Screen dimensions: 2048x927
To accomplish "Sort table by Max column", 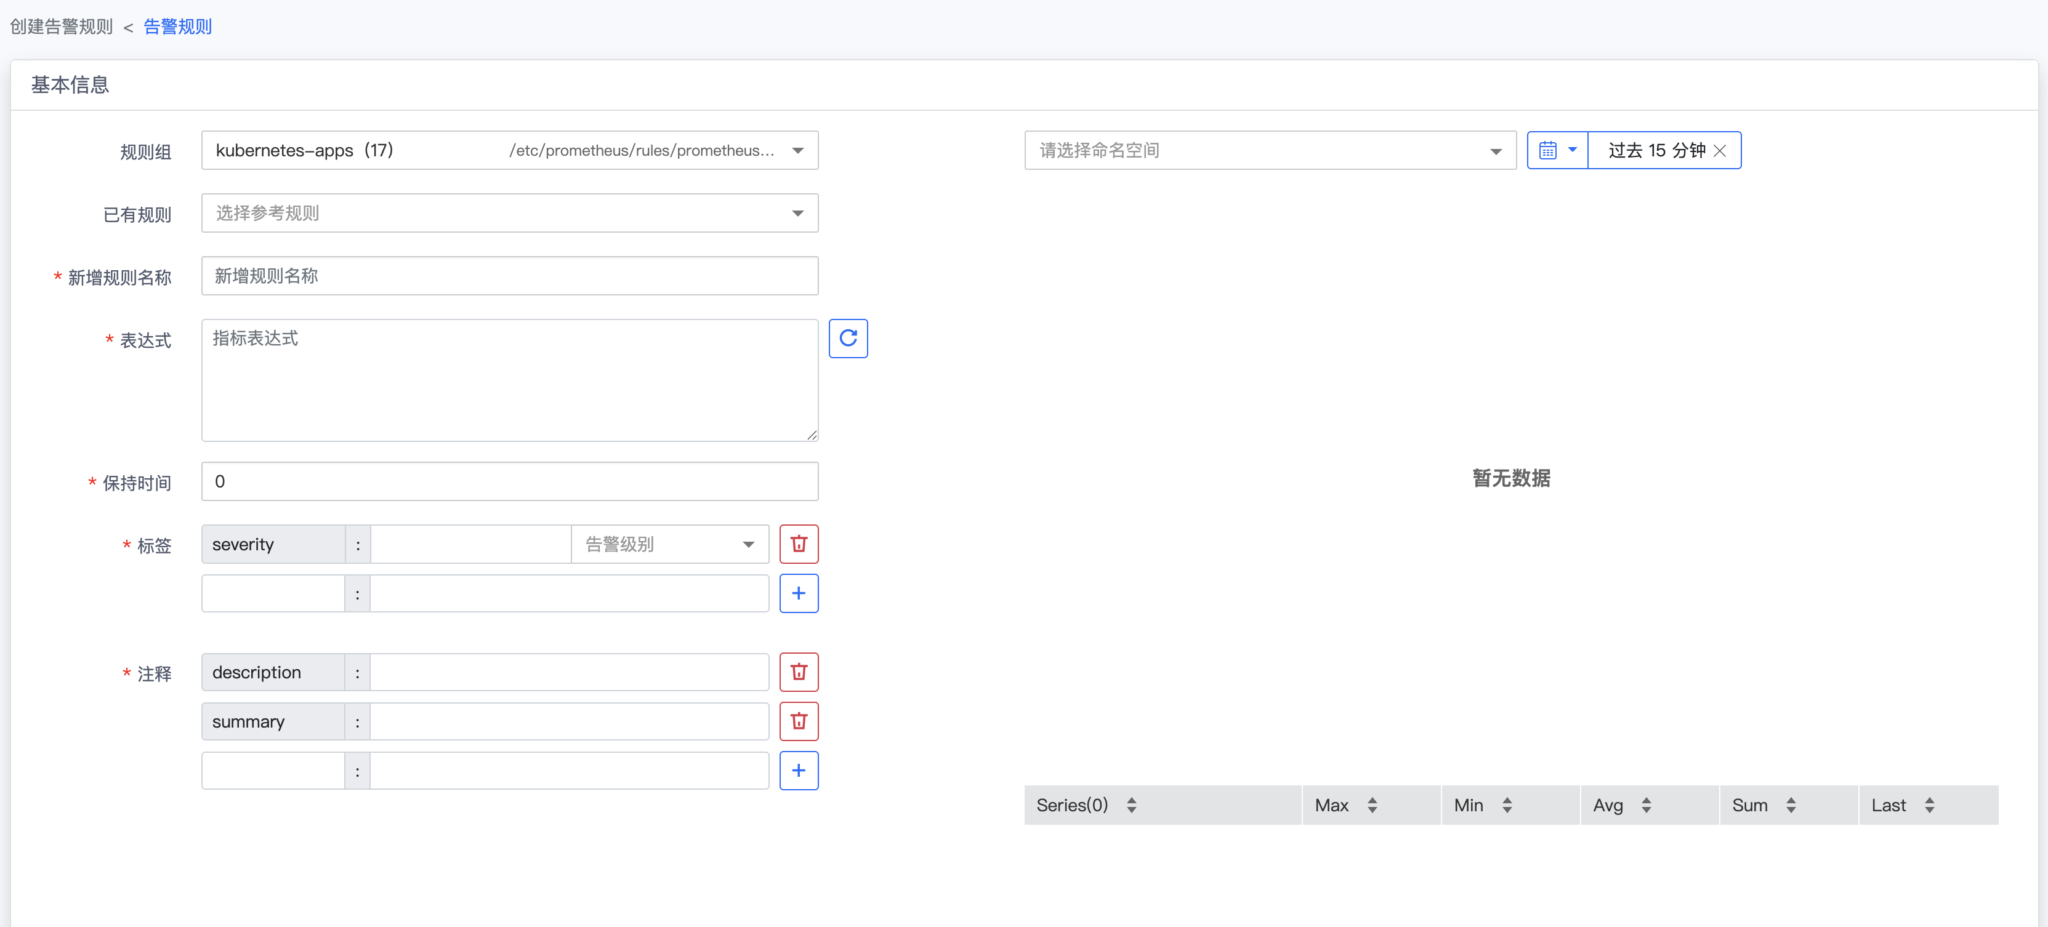I will (x=1371, y=805).
